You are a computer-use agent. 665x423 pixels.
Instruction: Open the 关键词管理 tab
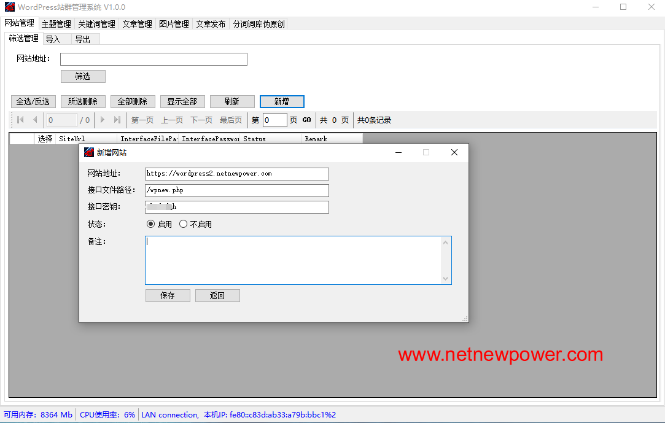96,24
